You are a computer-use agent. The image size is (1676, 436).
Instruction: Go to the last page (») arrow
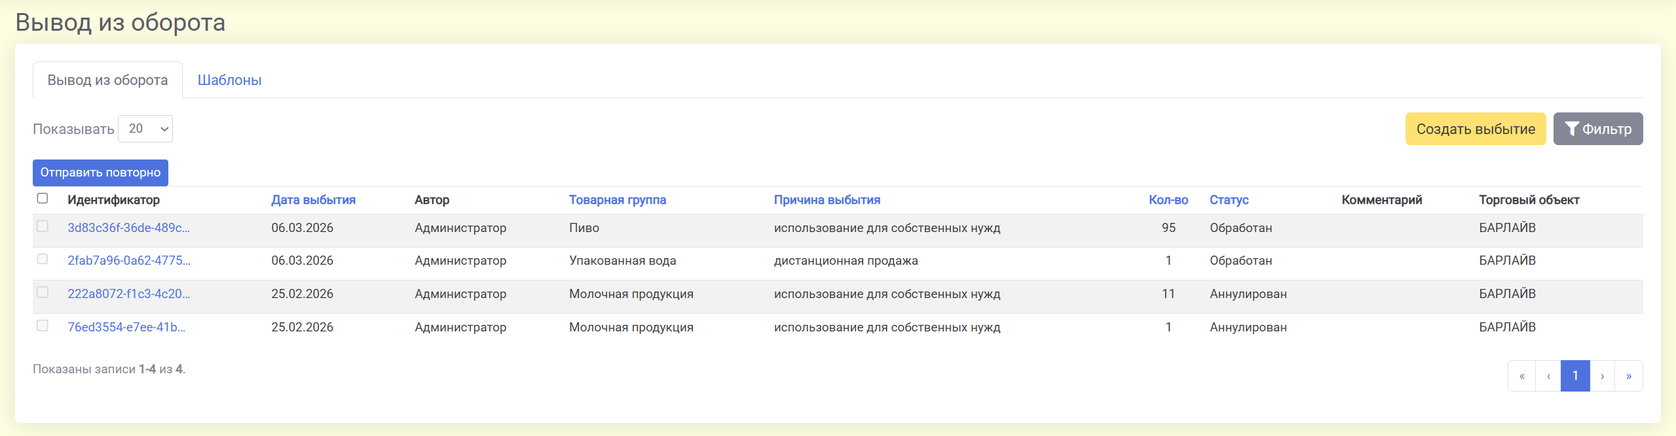1628,376
